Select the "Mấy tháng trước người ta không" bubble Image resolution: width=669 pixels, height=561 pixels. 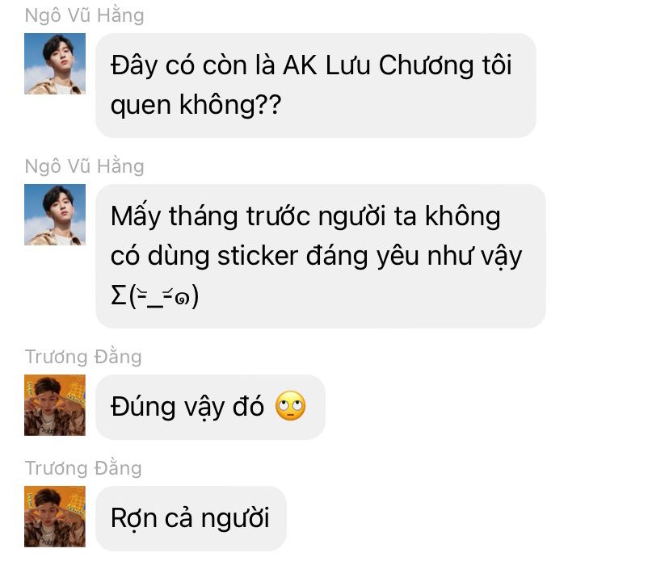point(321,256)
